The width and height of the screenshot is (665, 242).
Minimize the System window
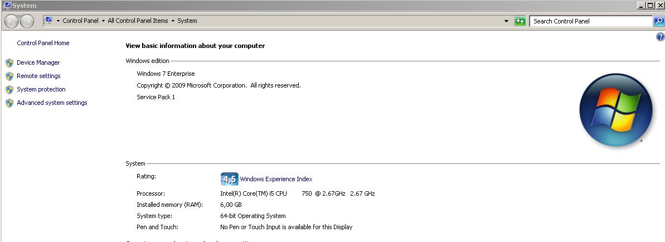click(x=641, y=5)
